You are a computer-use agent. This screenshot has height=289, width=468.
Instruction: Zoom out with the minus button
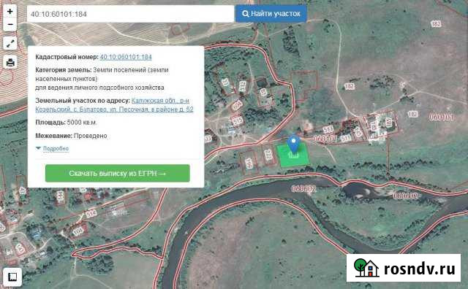pos(10,24)
